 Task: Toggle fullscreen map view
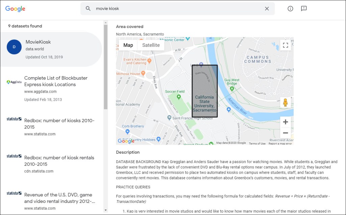click(x=286, y=45)
